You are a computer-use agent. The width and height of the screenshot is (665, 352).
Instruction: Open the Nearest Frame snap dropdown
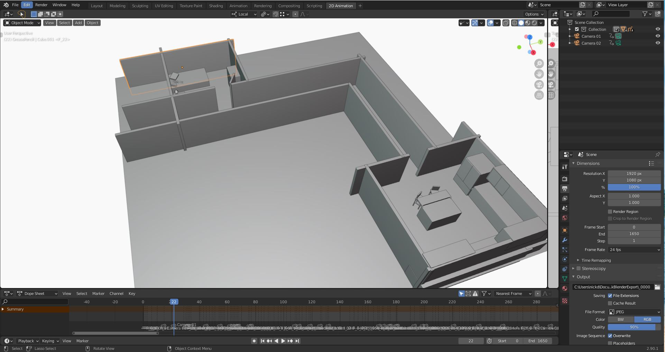[x=513, y=294]
